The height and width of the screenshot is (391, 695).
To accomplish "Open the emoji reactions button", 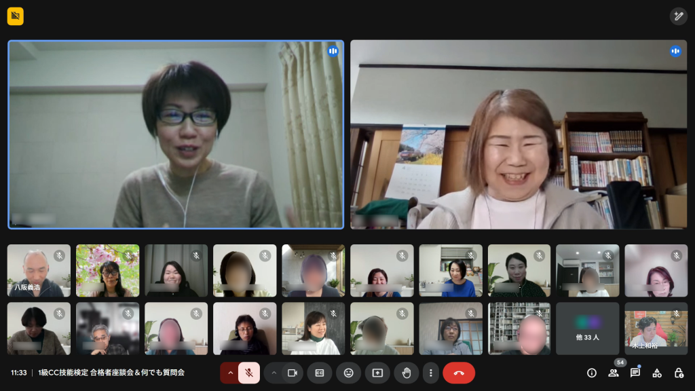I will tap(348, 373).
